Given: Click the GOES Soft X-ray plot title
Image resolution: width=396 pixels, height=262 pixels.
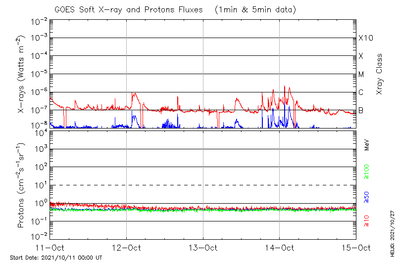Looking at the screenshot, I should pyautogui.click(x=174, y=9).
